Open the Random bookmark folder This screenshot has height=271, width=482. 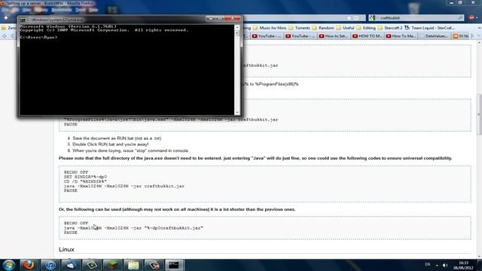pyautogui.click(x=323, y=28)
